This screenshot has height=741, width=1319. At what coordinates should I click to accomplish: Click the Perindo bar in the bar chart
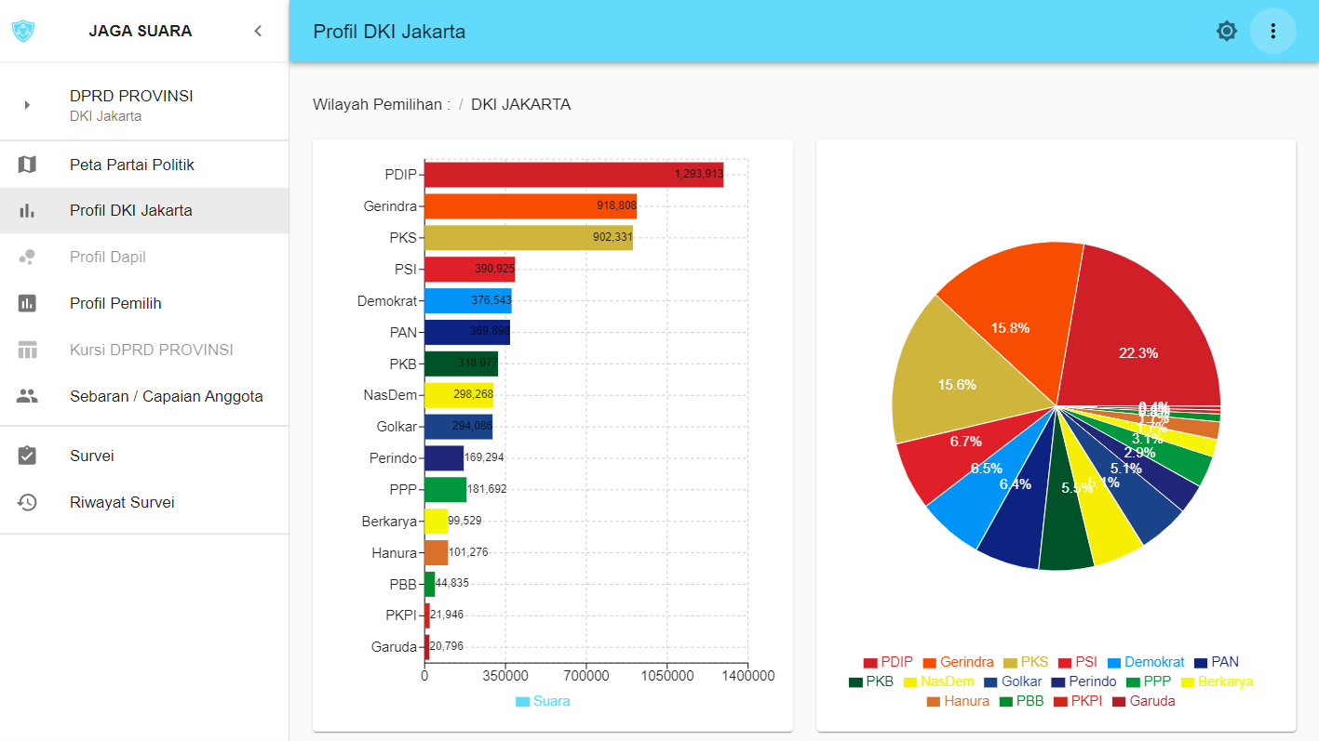(444, 457)
